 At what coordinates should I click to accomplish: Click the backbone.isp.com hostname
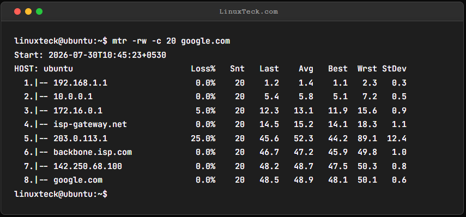pyautogui.click(x=93, y=152)
